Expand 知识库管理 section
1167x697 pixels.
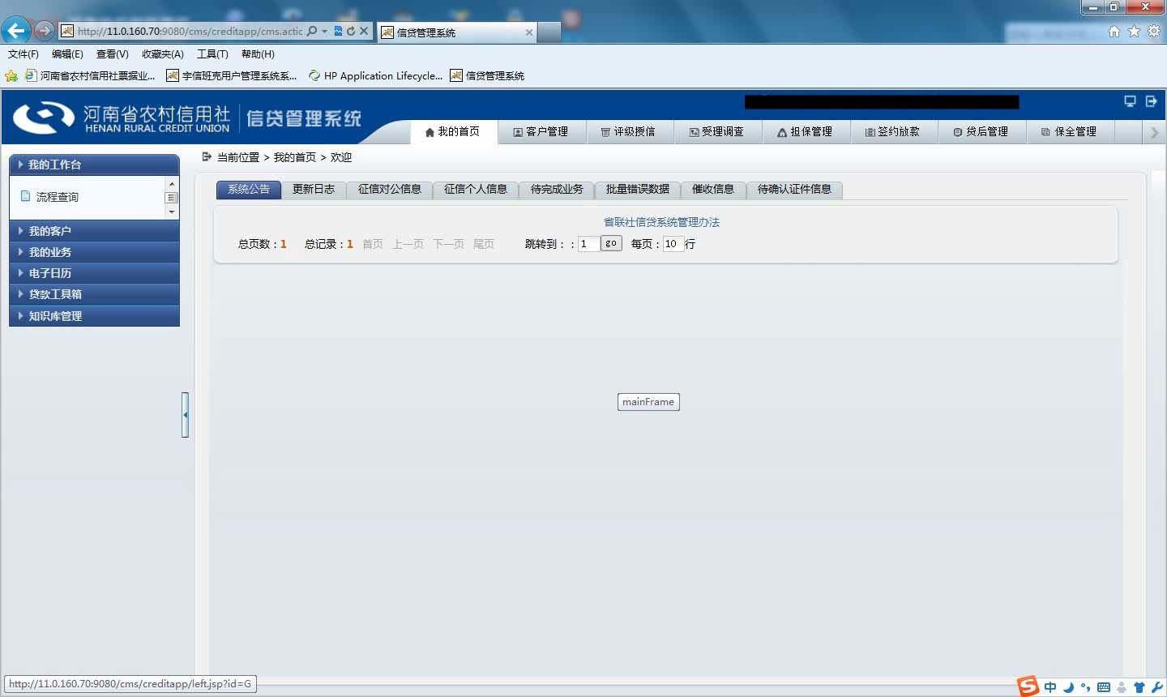pos(94,316)
